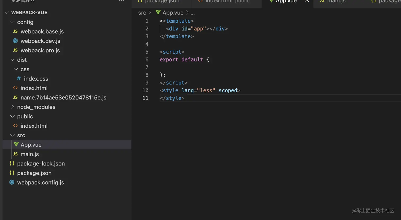
Task: Open webpack.config.js from the explorer
Action: click(41, 182)
